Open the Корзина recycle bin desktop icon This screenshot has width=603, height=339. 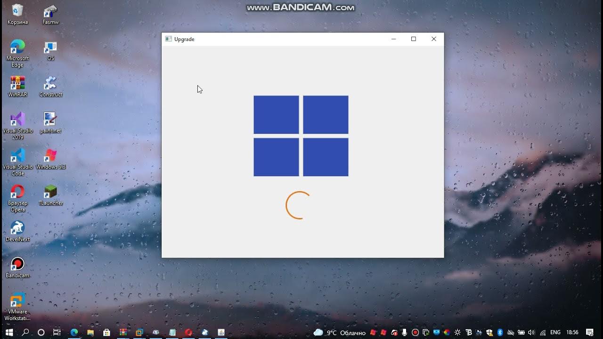(x=17, y=14)
